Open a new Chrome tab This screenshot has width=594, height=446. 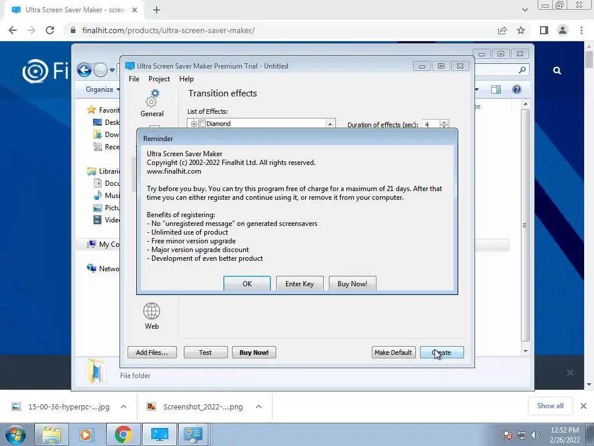(x=157, y=10)
